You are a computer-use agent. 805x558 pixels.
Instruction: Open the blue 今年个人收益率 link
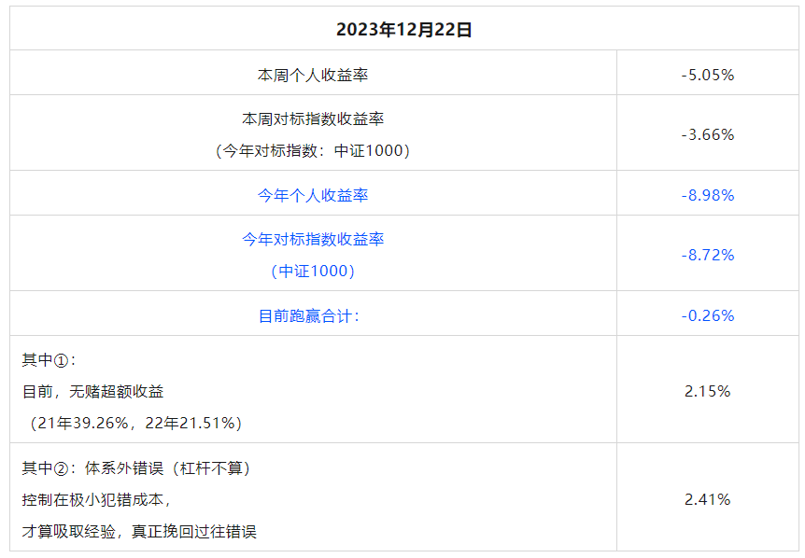(x=313, y=195)
